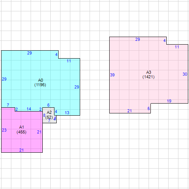Image resolution: width=189 pixels, height=189 pixels.
Task: Click the 7 dimension inside cyan area A0
Action: [8, 105]
